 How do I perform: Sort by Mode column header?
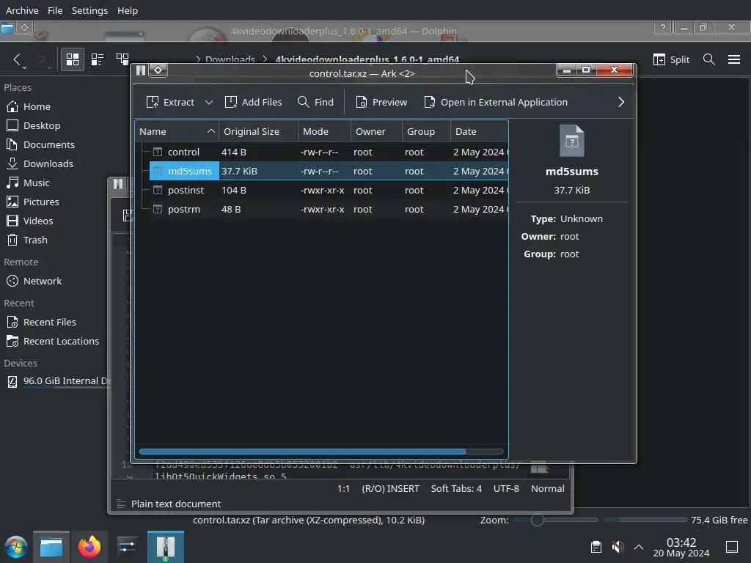tap(323, 131)
